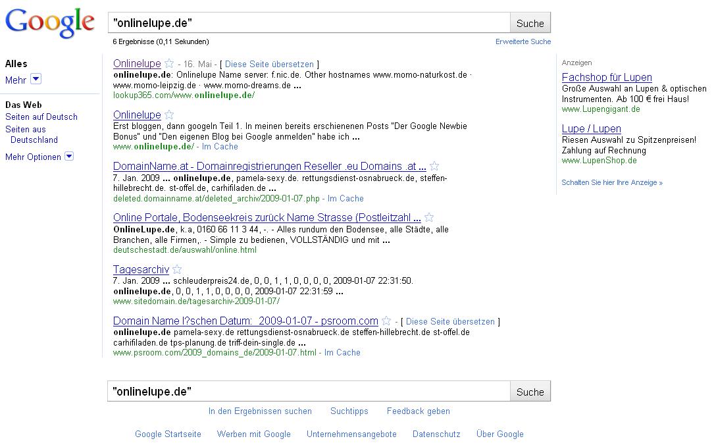
Task: Open Domain Name löschen Datum psroom.com result
Action: click(245, 321)
